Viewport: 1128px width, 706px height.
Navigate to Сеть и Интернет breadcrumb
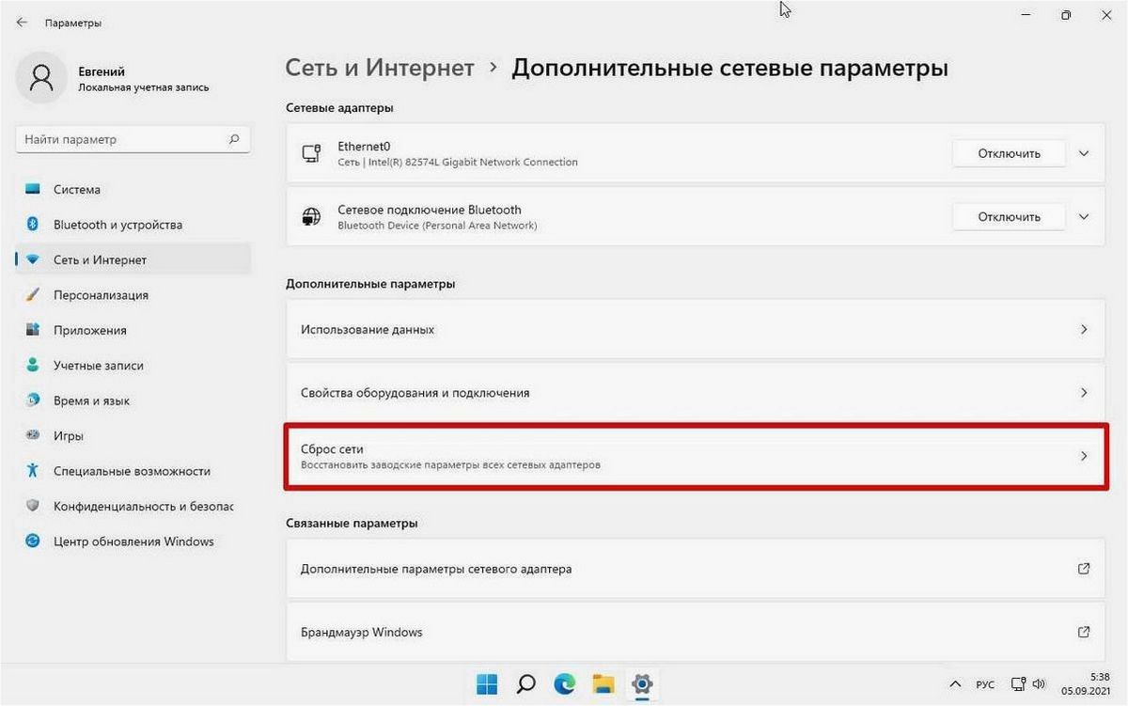[x=380, y=69]
